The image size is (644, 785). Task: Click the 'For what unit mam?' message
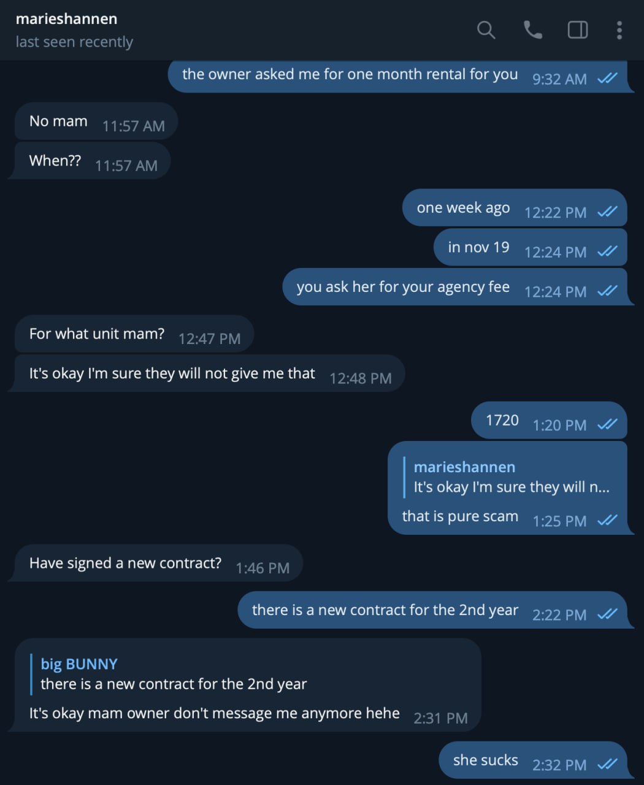tap(97, 334)
